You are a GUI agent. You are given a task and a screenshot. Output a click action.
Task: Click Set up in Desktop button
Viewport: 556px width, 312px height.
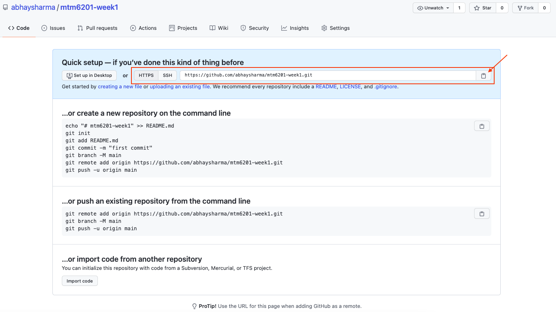pos(89,75)
